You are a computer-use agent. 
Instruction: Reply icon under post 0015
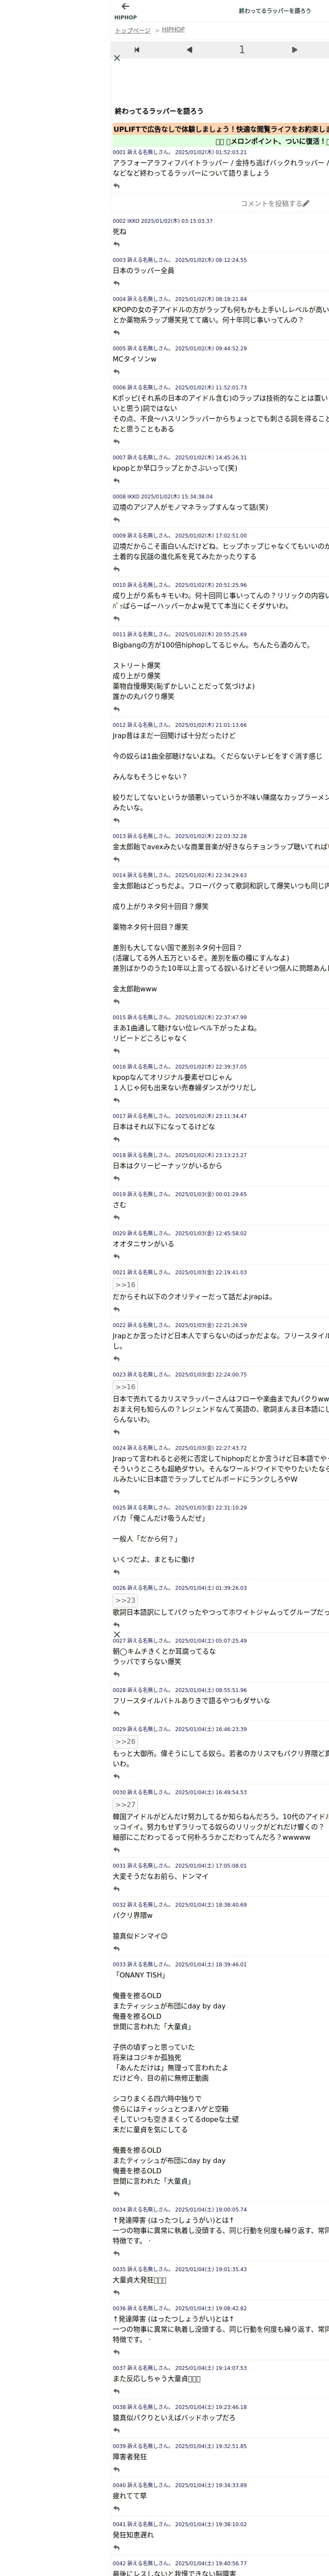tap(117, 1051)
